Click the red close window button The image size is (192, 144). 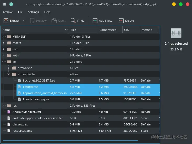click(188, 4)
